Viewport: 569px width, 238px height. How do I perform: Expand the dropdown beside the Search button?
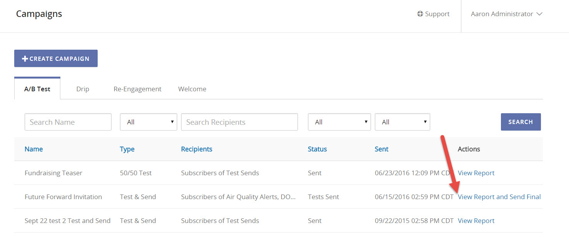pos(402,122)
